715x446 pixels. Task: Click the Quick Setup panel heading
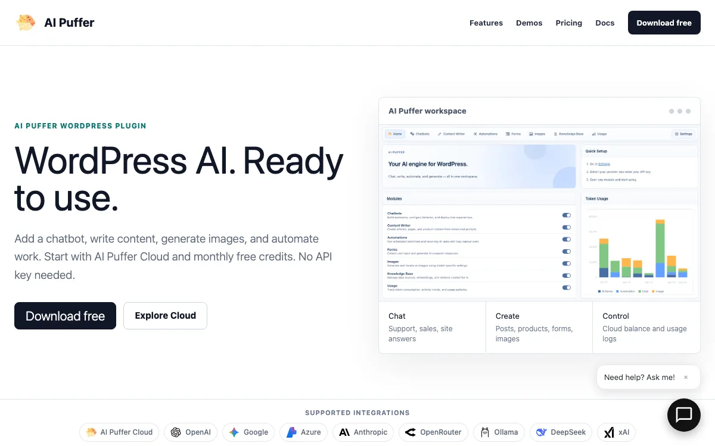[596, 151]
